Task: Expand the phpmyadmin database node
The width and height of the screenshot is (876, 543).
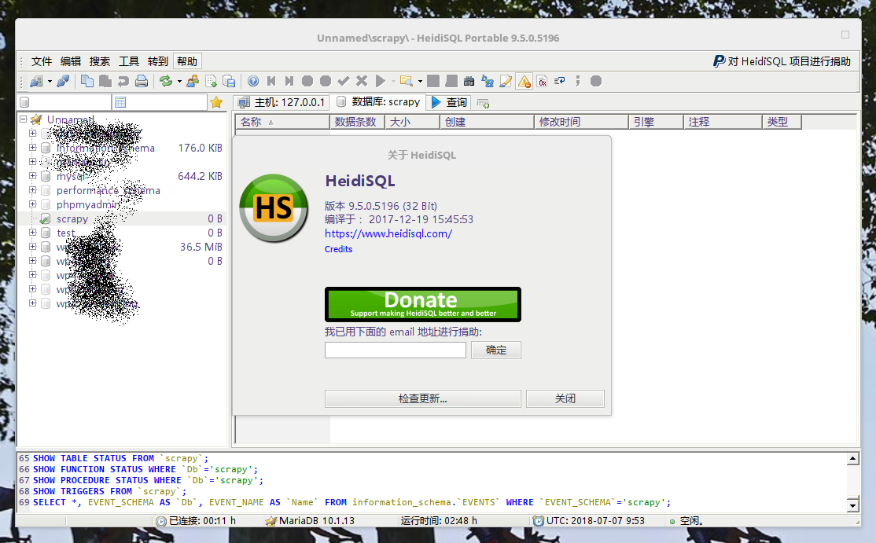Action: [32, 204]
